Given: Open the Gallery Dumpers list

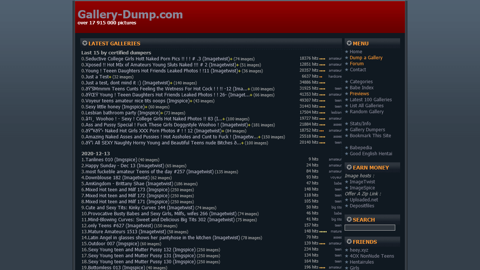Looking at the screenshot, I should [367, 130].
